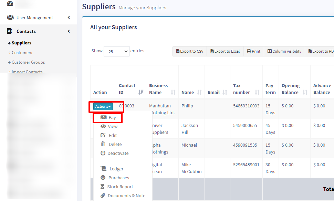Click the hourglass icon for Stock Report
Screen dimensions: 334x201
click(102, 187)
